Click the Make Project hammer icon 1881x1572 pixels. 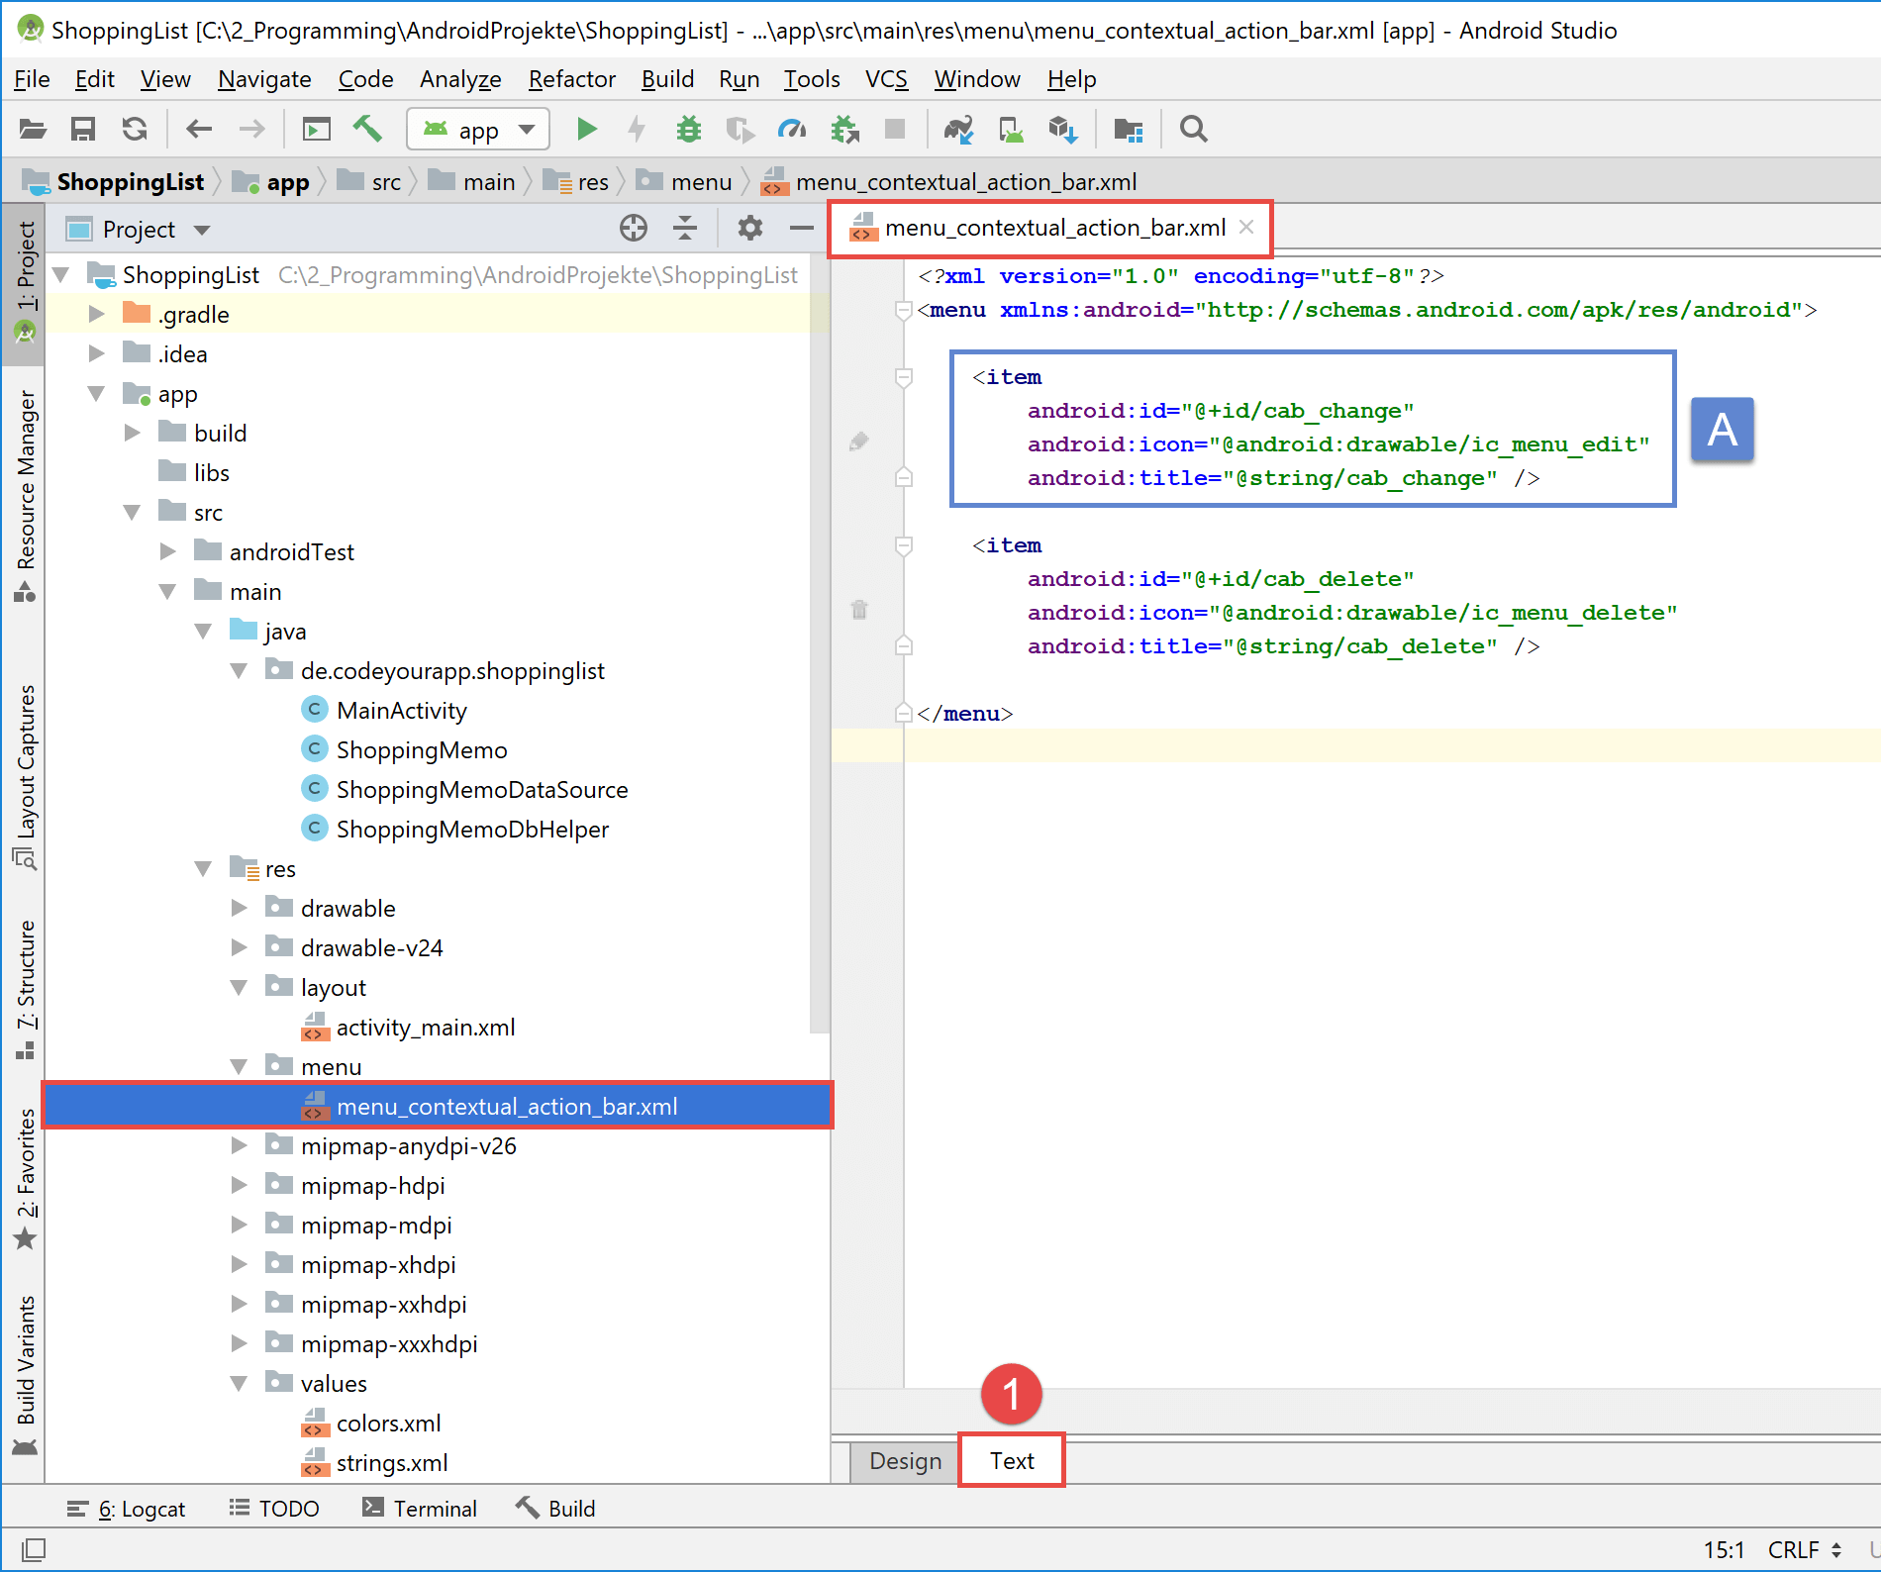(367, 129)
